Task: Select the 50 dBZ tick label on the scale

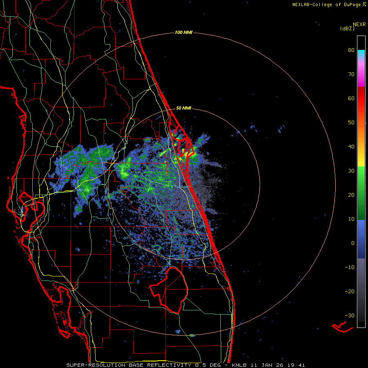Action: click(351, 123)
